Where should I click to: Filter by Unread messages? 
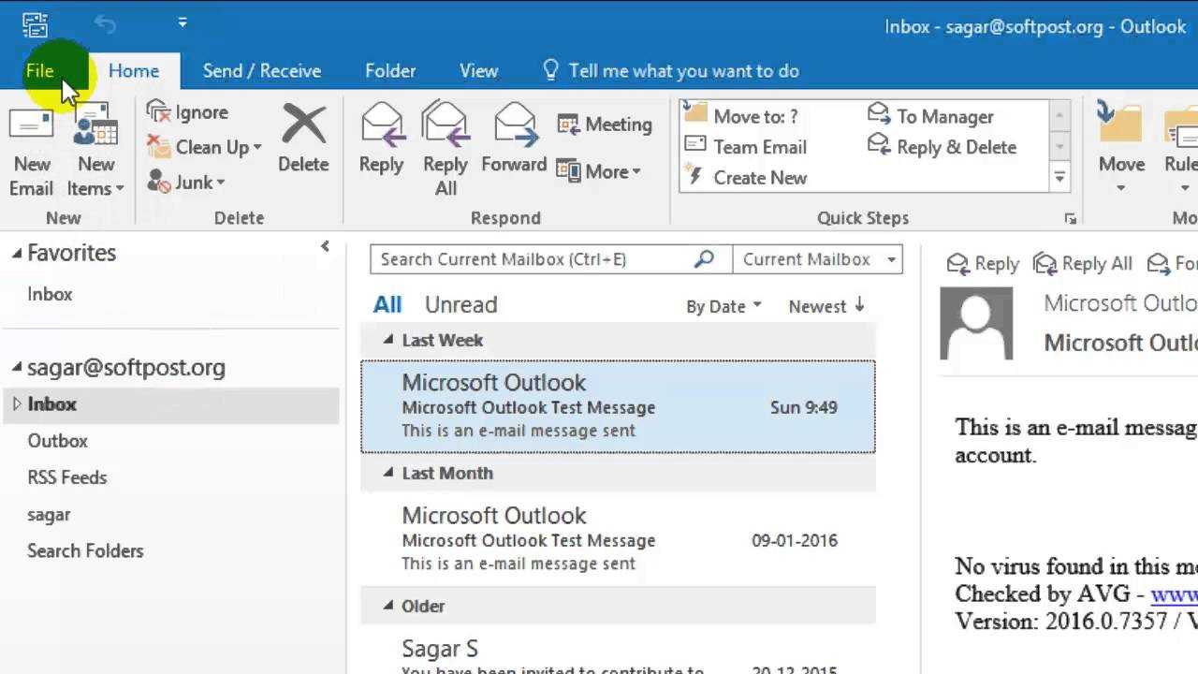point(460,305)
